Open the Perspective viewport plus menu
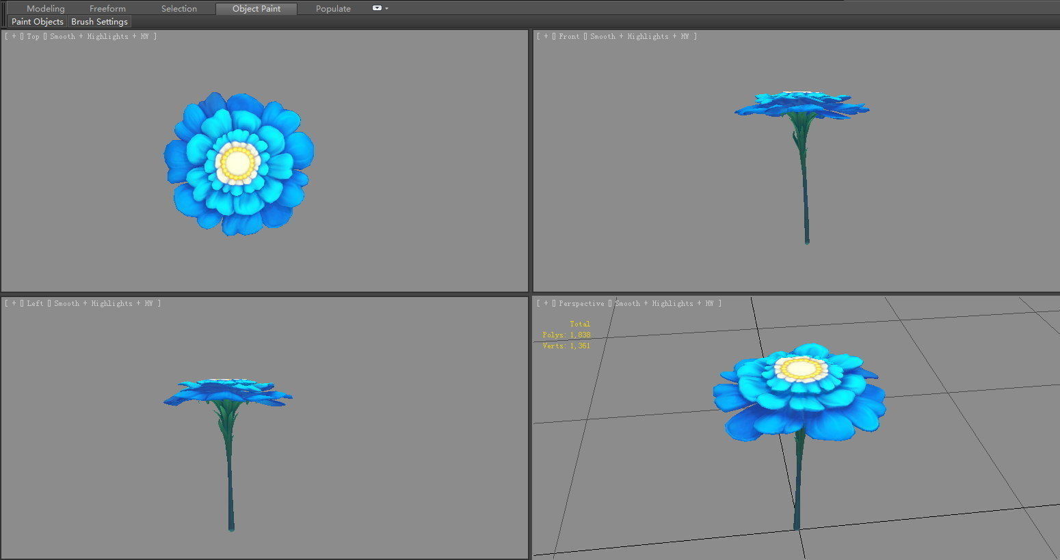This screenshot has width=1060, height=560. coord(546,304)
